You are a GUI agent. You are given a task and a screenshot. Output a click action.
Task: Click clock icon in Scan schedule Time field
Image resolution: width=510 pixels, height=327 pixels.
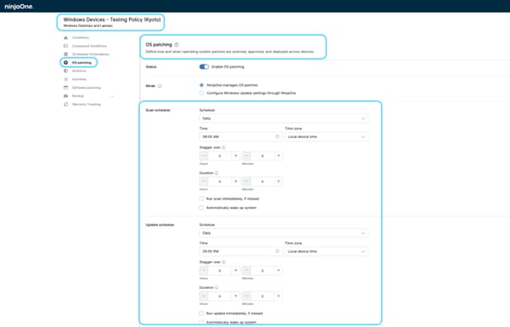[x=277, y=136]
